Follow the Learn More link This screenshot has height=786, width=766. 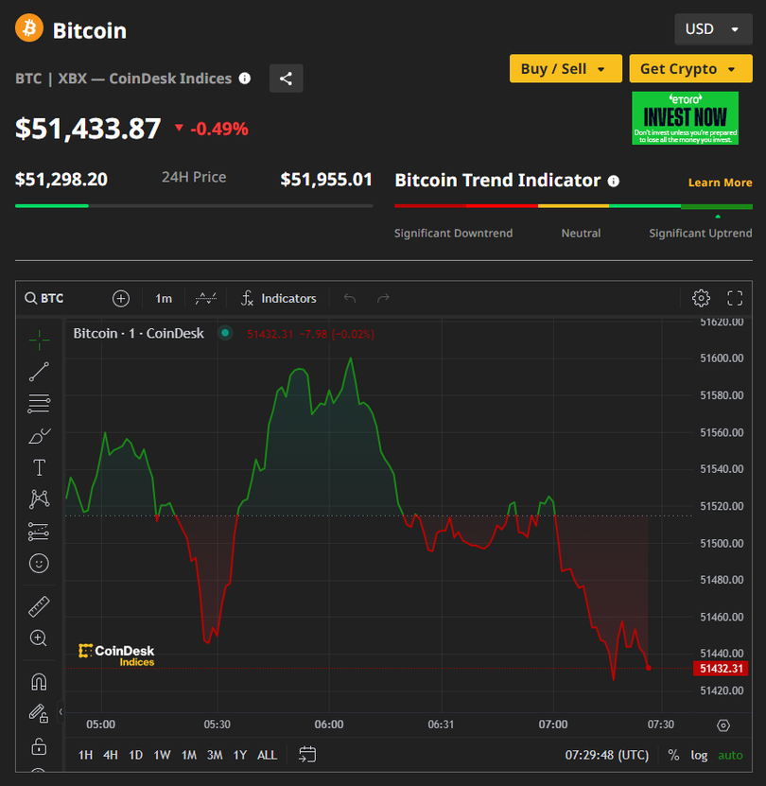tap(720, 183)
